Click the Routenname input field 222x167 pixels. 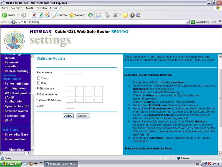(74, 72)
